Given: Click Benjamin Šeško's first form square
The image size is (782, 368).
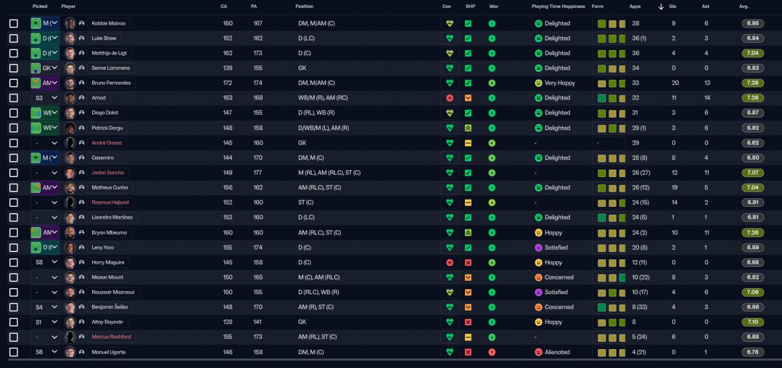Looking at the screenshot, I should point(602,307).
